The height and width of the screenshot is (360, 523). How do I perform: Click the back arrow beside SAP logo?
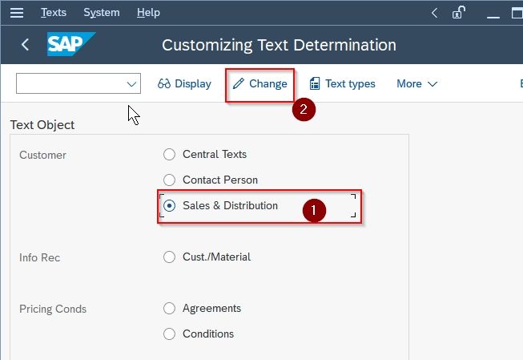pos(25,44)
